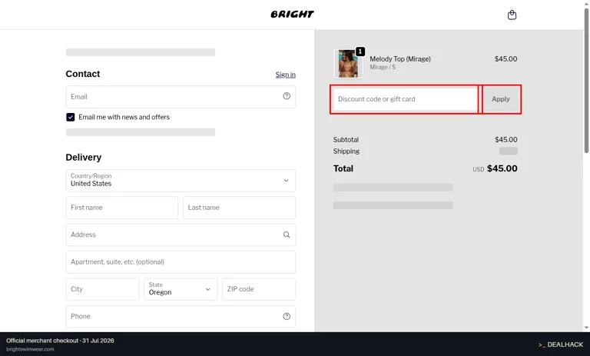The width and height of the screenshot is (590, 356).
Task: Click the Mirage / S variant text
Action: click(x=383, y=67)
